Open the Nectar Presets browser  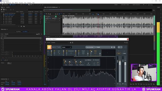pos(102,47)
